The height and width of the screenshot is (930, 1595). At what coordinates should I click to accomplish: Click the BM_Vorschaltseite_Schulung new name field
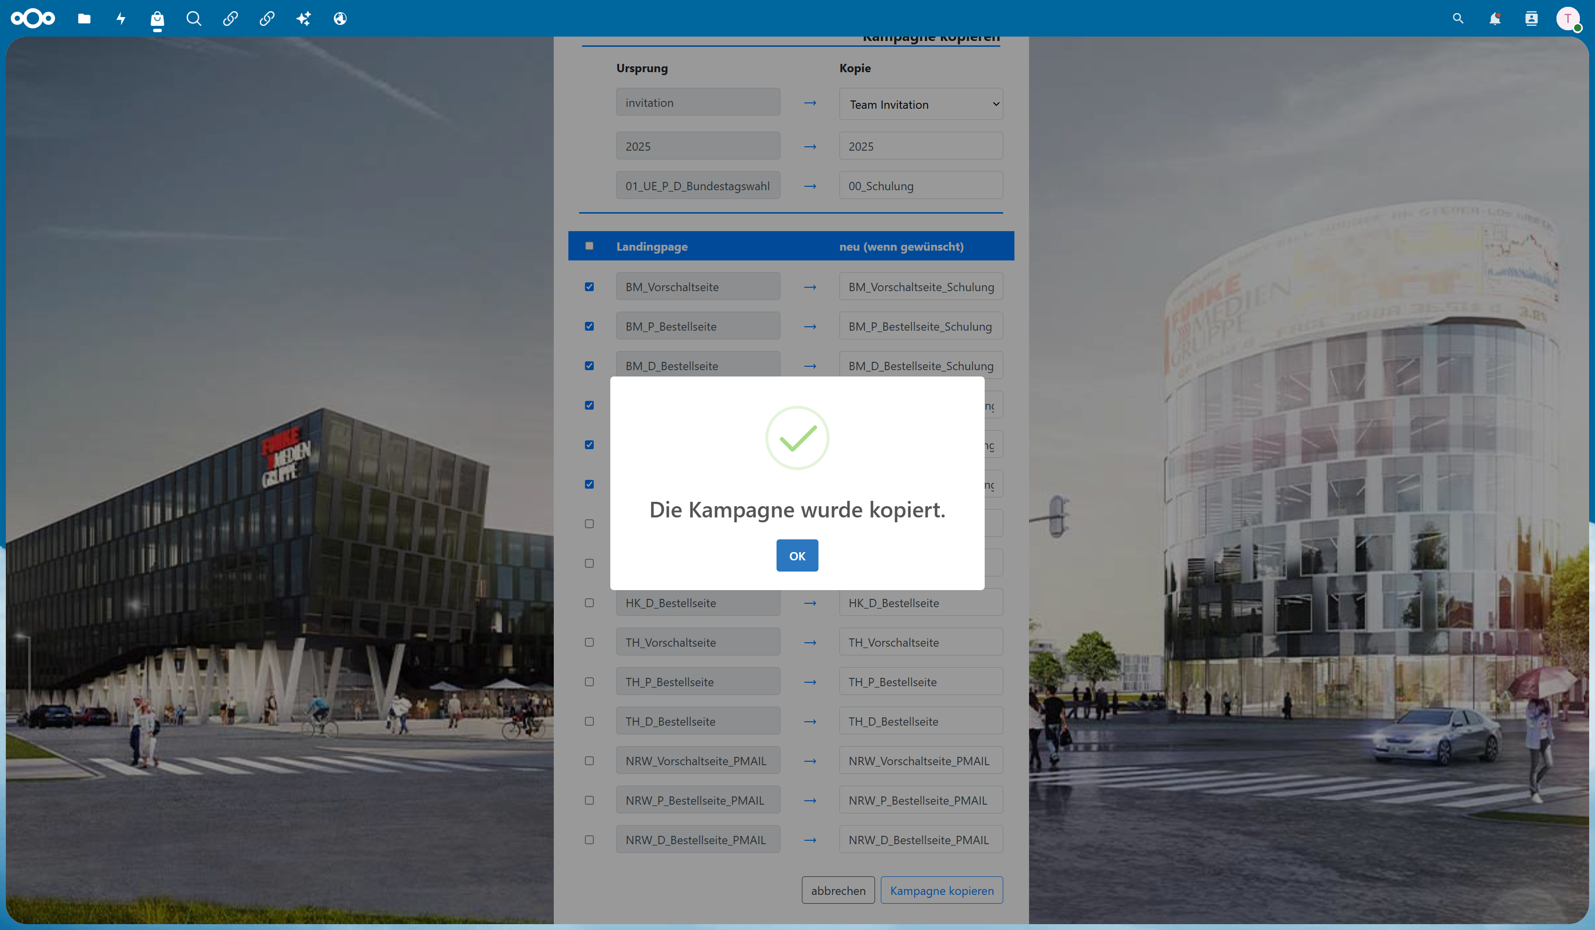pos(921,286)
